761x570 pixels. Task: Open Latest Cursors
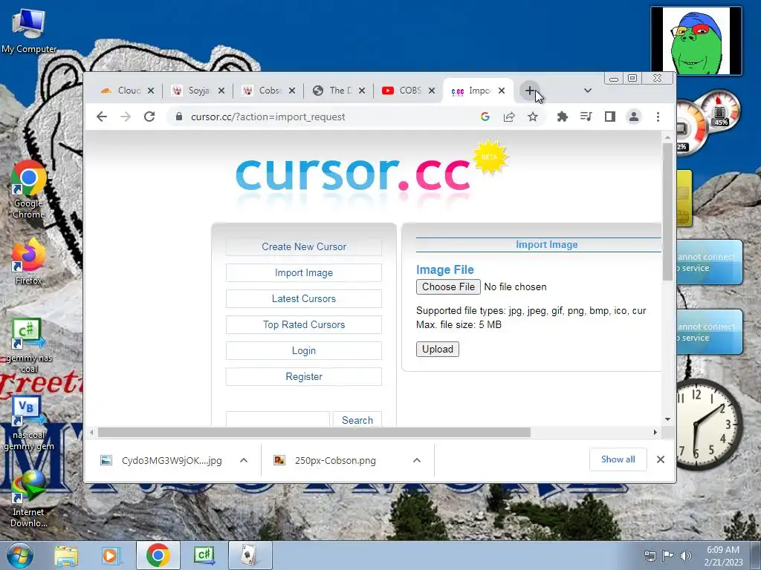304,299
